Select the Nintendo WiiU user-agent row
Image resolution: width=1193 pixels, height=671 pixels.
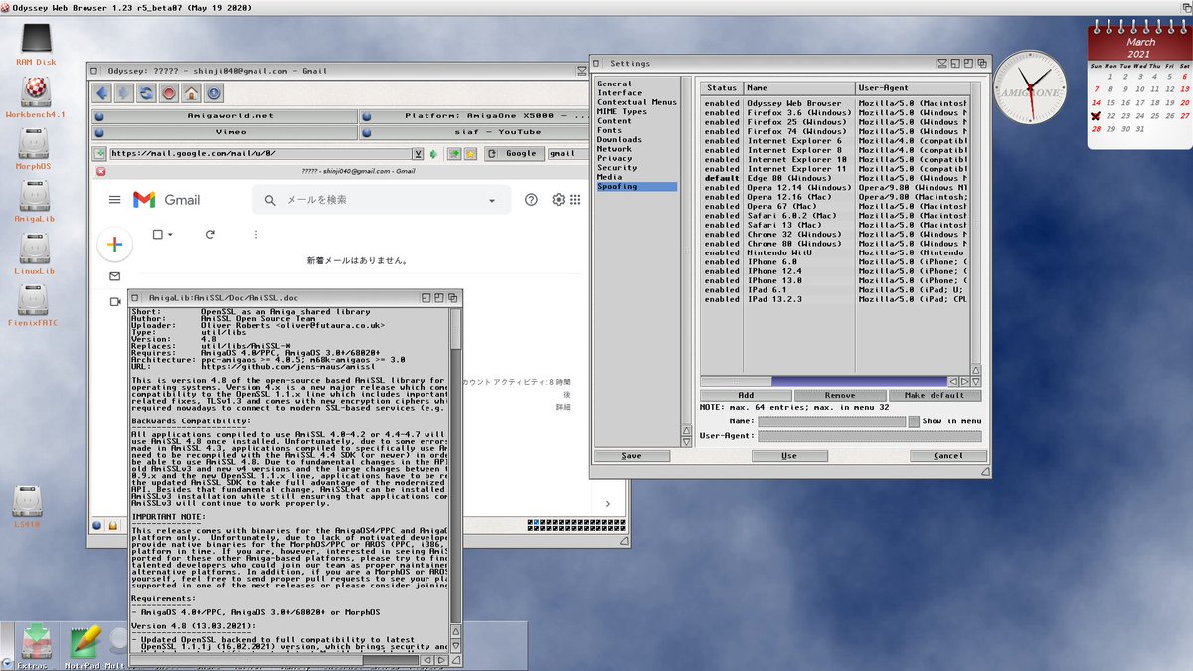coord(834,252)
